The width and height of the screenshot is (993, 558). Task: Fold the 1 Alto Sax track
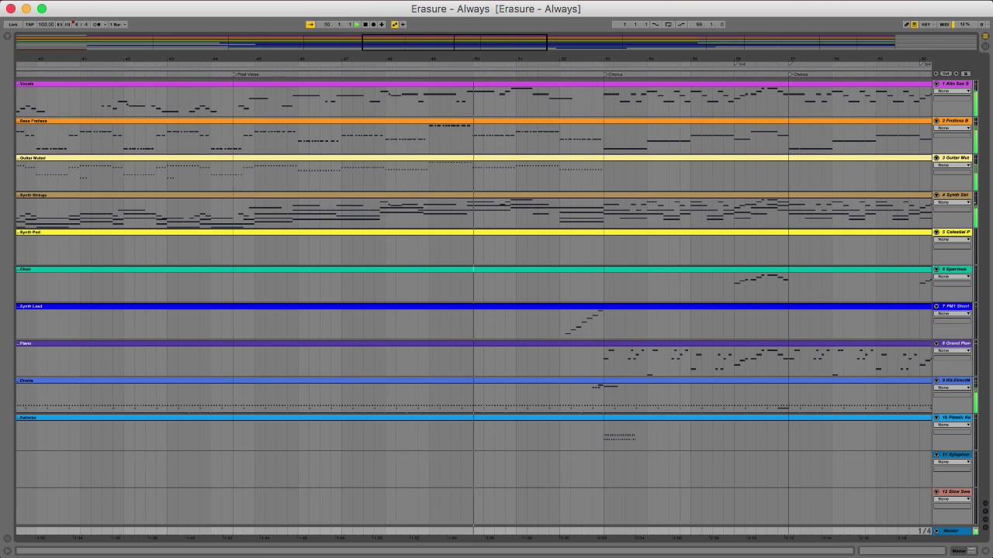[x=936, y=84]
